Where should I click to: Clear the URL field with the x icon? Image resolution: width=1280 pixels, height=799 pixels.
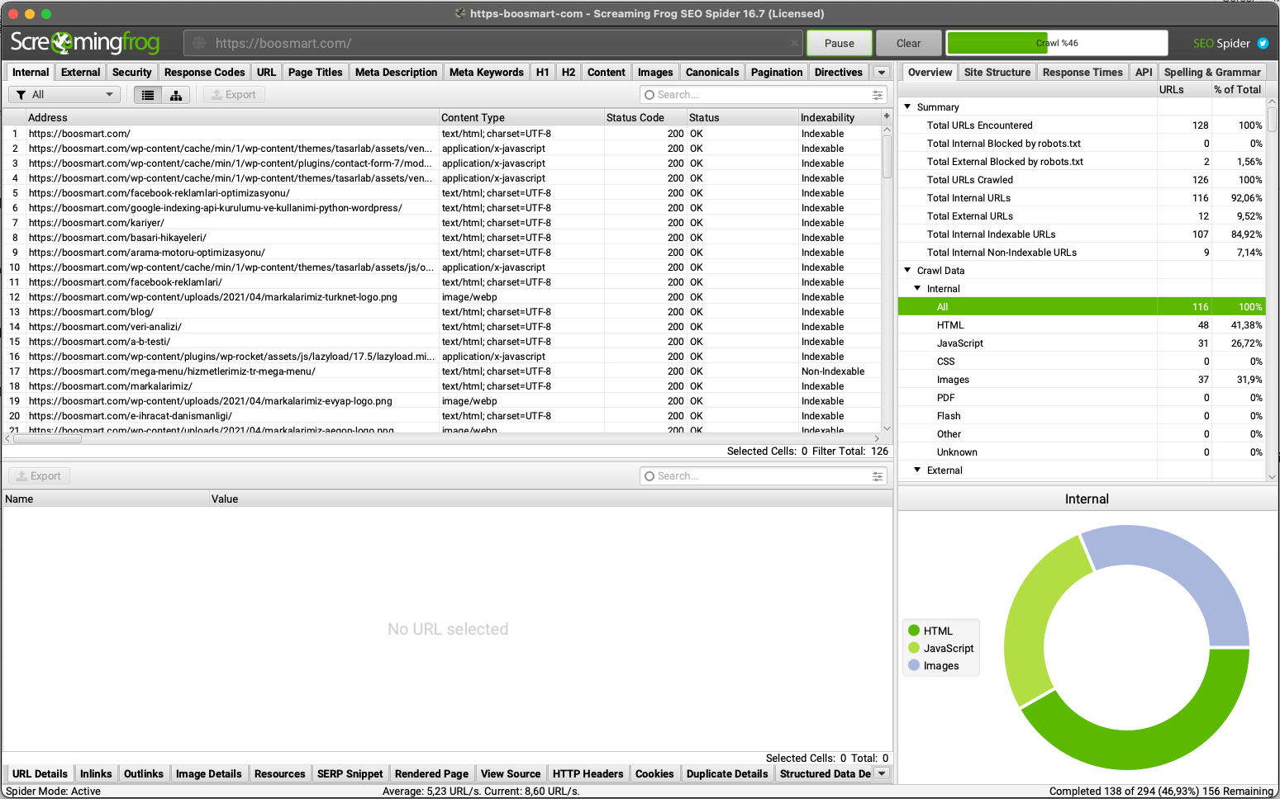[794, 43]
